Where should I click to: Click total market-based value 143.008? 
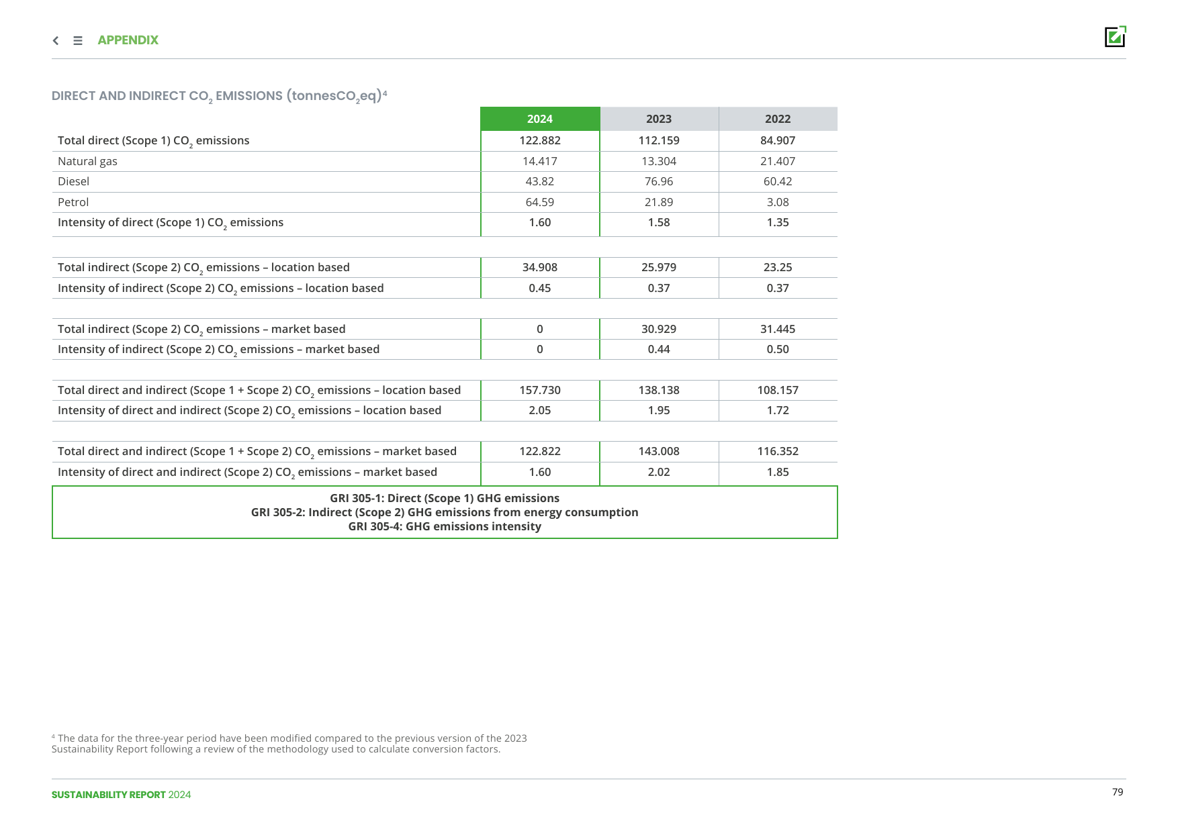659,451
